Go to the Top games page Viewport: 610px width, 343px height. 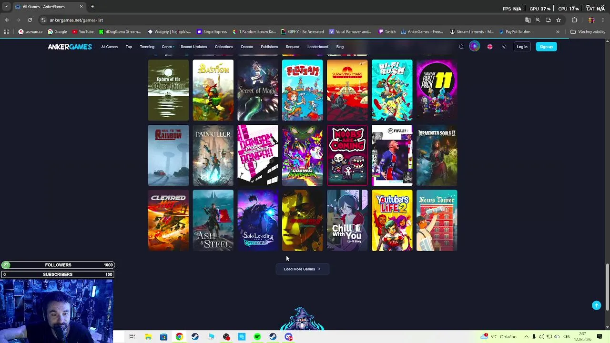point(129,47)
